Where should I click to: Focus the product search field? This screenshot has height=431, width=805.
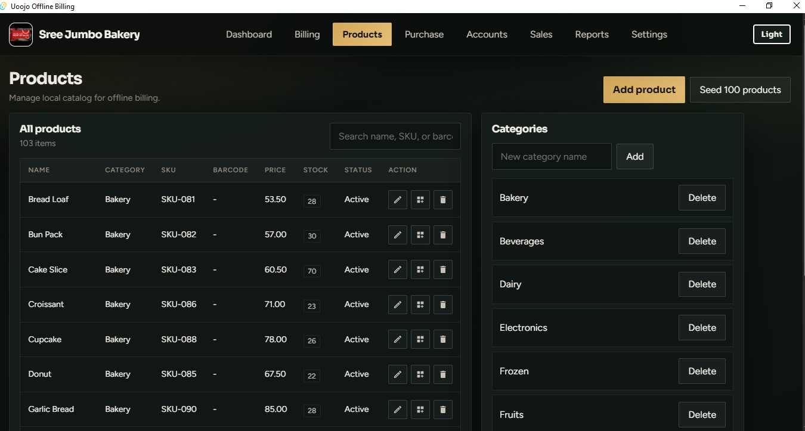click(x=395, y=137)
